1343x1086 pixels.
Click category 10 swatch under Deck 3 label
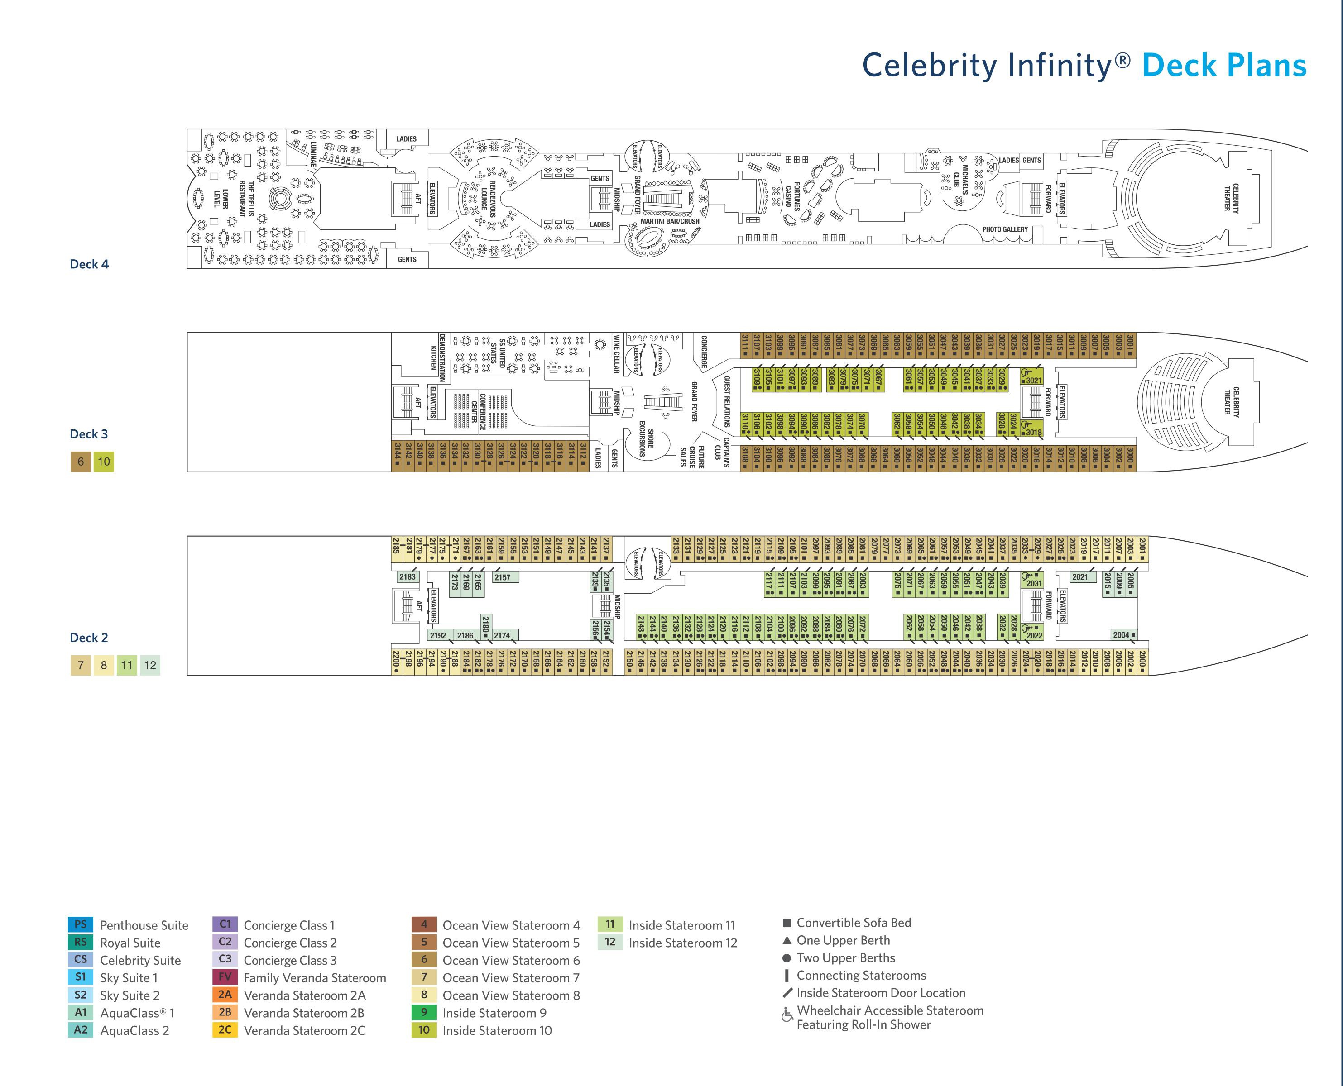tap(104, 462)
